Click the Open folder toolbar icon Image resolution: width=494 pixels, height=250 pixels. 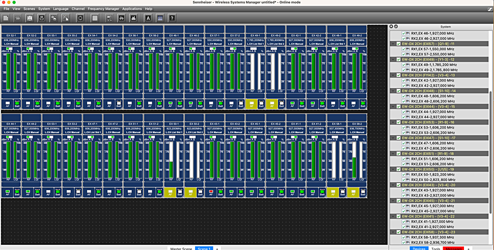tap(18, 18)
